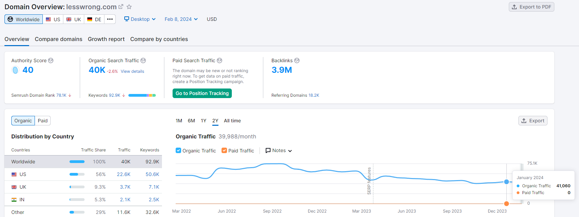Image resolution: width=579 pixels, height=217 pixels.
Task: Click UK row flag icon
Action: (x=14, y=187)
